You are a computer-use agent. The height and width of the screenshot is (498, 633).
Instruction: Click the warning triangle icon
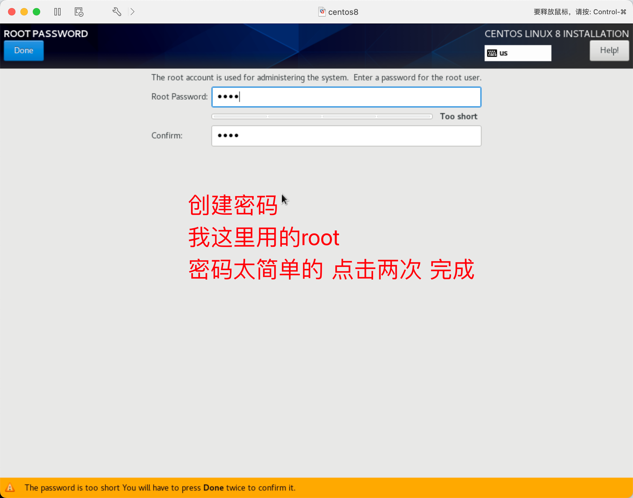coord(10,487)
